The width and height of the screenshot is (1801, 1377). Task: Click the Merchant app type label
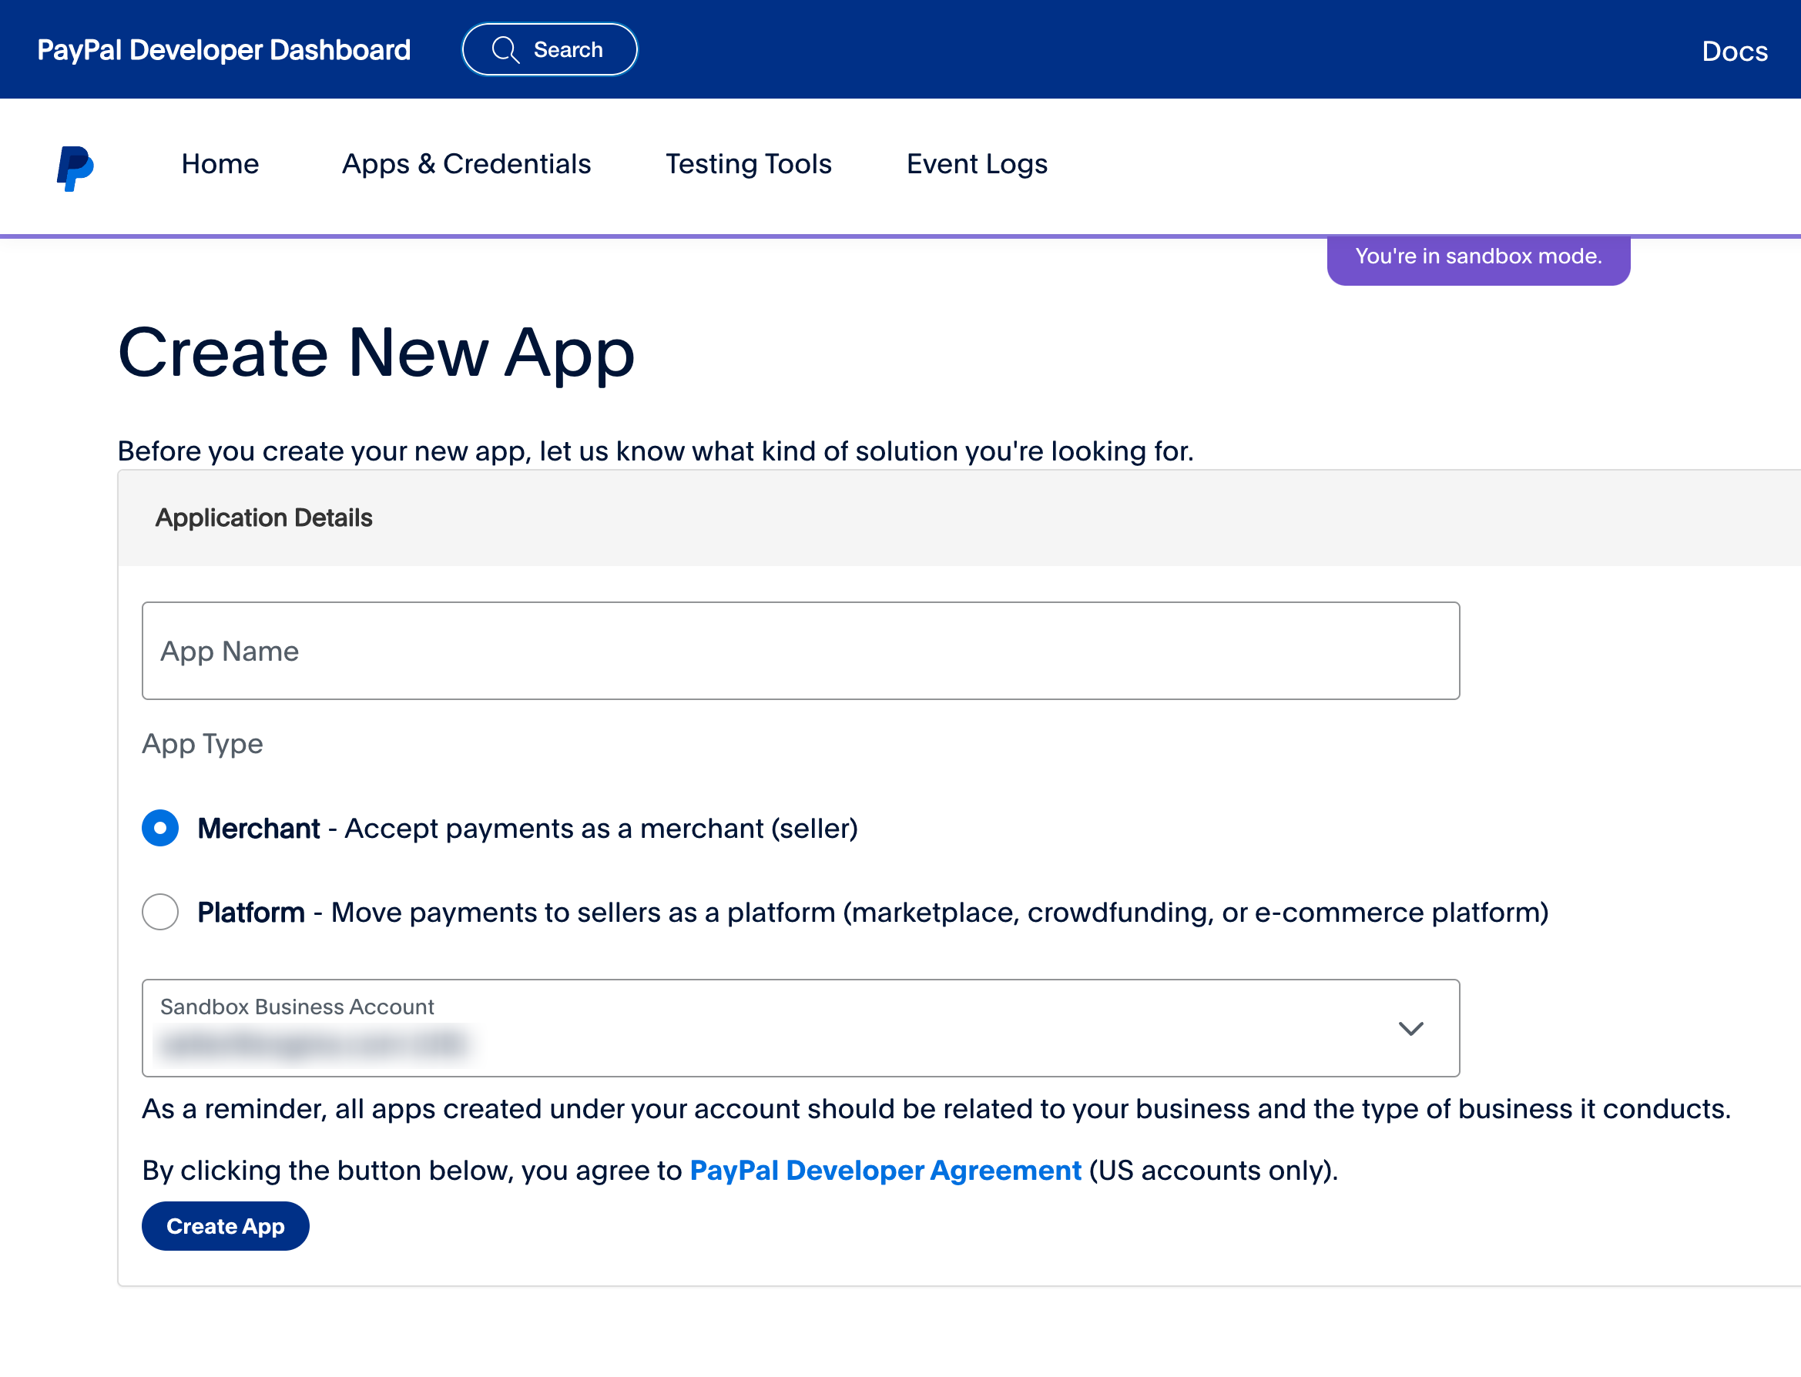(258, 829)
